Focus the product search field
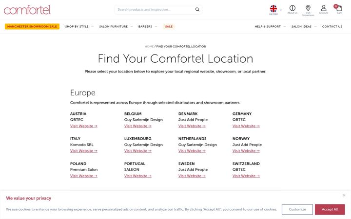The width and height of the screenshot is (351, 219). (155, 10)
